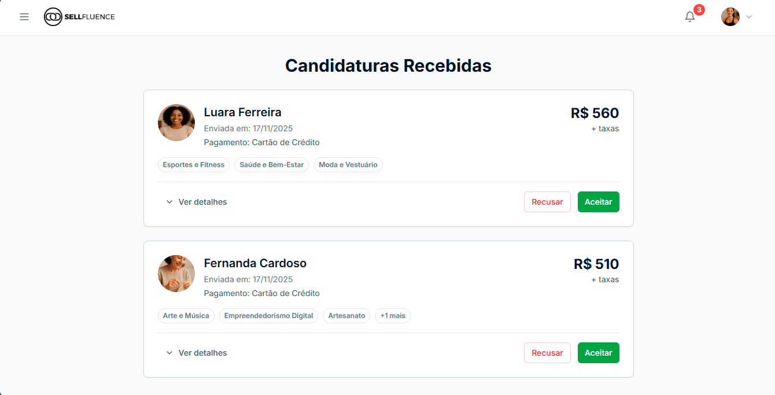Accept Fernanda Cardoso's application
This screenshot has height=395, width=775.
(598, 353)
